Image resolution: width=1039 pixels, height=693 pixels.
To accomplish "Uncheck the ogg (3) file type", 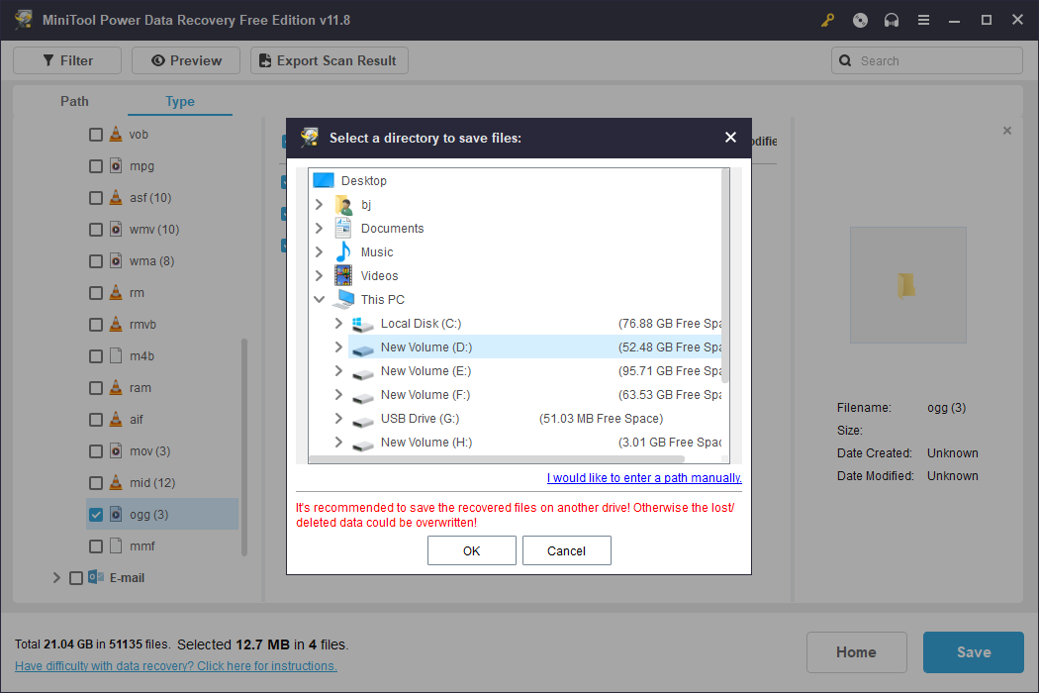I will (95, 514).
